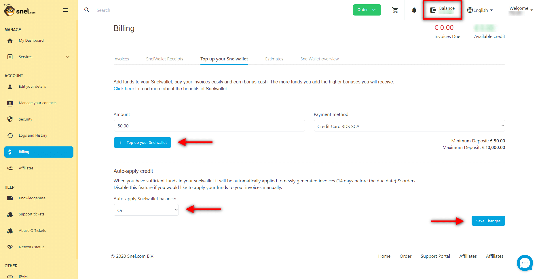Switch to the Estimates tab
The height and width of the screenshot is (279, 541).
point(274,59)
